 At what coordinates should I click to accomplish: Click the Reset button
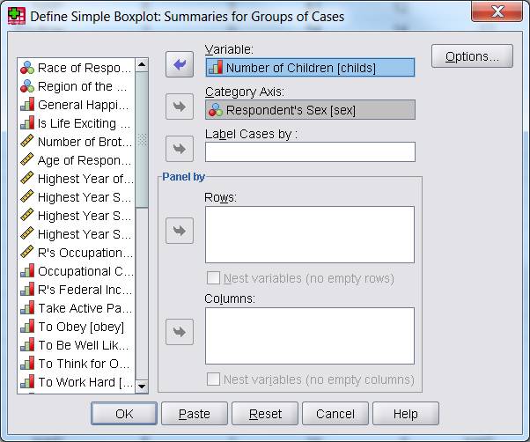pyautogui.click(x=265, y=414)
